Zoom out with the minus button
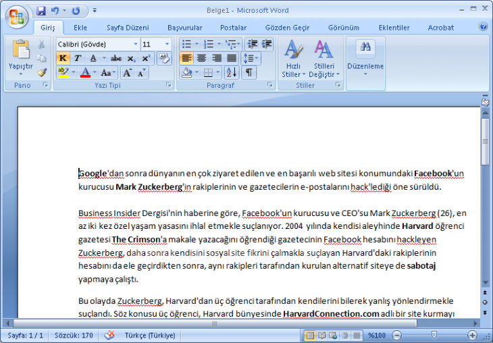This screenshot has width=493, height=343. pos(397,336)
